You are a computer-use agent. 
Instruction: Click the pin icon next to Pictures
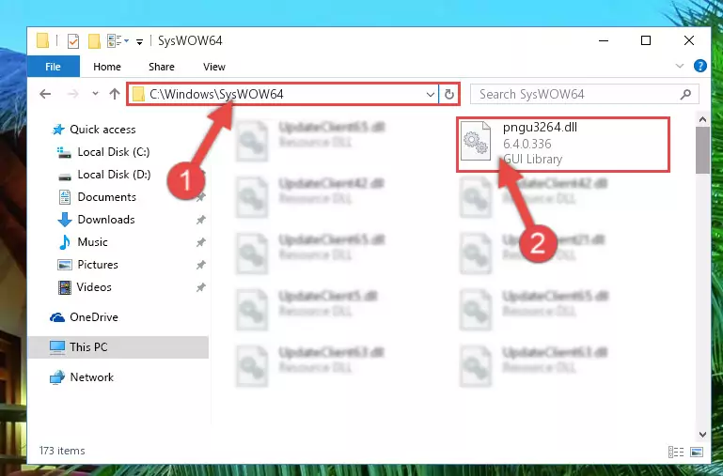200,265
